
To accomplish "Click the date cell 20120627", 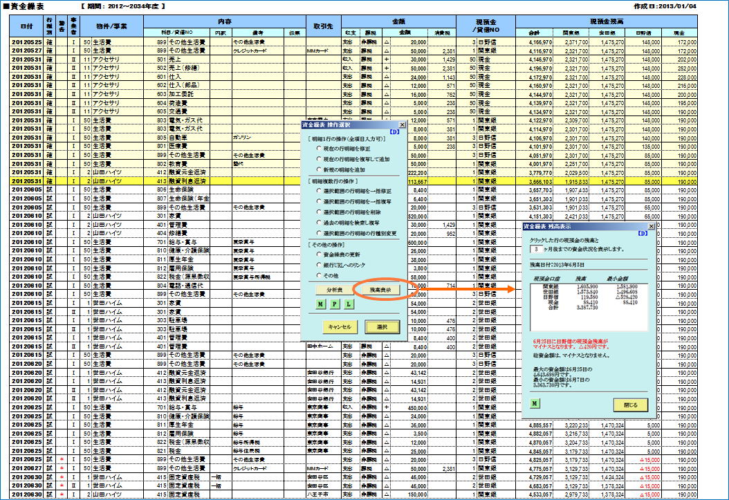I will pyautogui.click(x=27, y=468).
